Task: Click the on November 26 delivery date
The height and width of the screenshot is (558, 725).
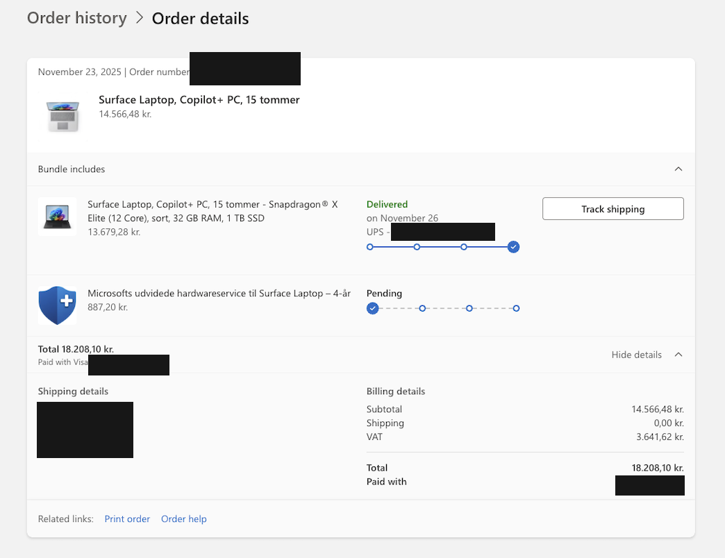Action: [402, 218]
